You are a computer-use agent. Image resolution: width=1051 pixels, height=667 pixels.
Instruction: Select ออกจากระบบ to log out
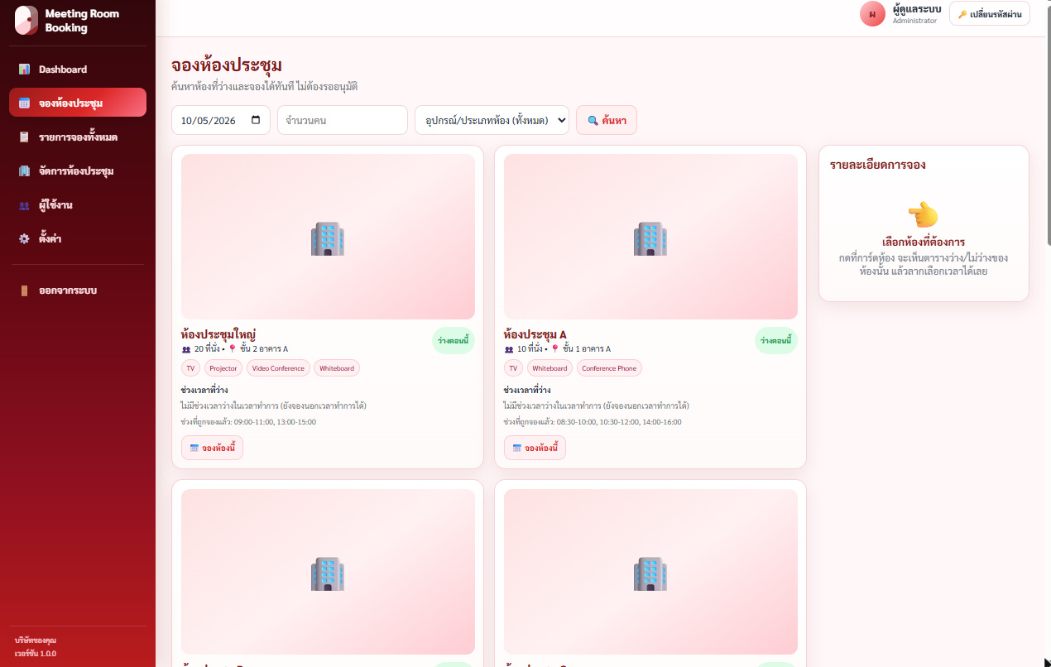(x=78, y=290)
